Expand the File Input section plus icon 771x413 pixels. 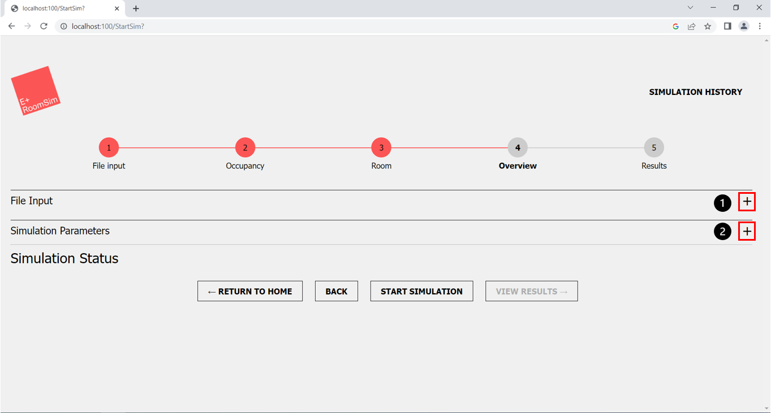pyautogui.click(x=747, y=202)
